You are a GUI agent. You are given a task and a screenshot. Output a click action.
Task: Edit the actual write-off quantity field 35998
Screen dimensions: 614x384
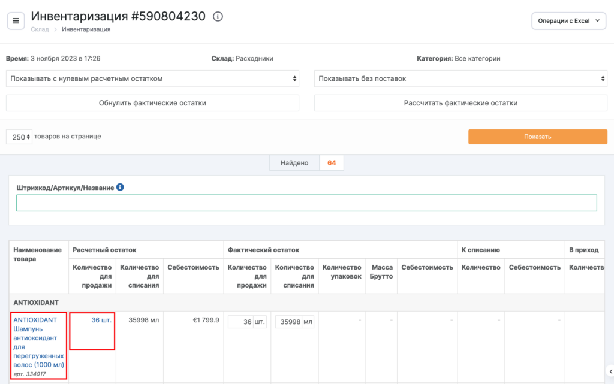point(288,322)
